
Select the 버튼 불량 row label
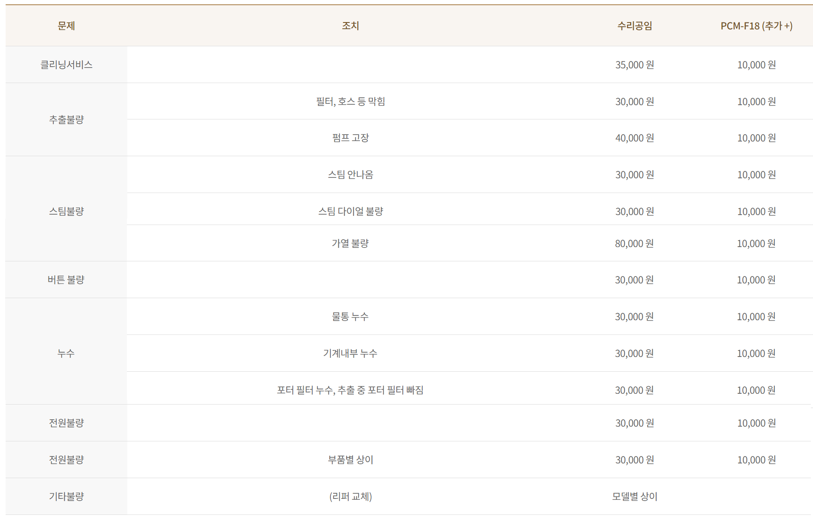click(66, 280)
